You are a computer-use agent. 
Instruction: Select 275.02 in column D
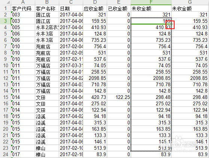(95, 103)
